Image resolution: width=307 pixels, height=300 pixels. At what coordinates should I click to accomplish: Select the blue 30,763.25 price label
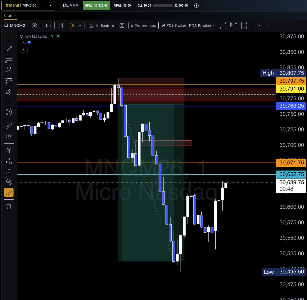[291, 106]
